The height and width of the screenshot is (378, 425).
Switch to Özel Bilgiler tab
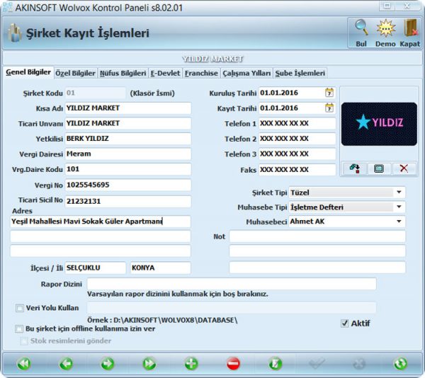pos(75,73)
